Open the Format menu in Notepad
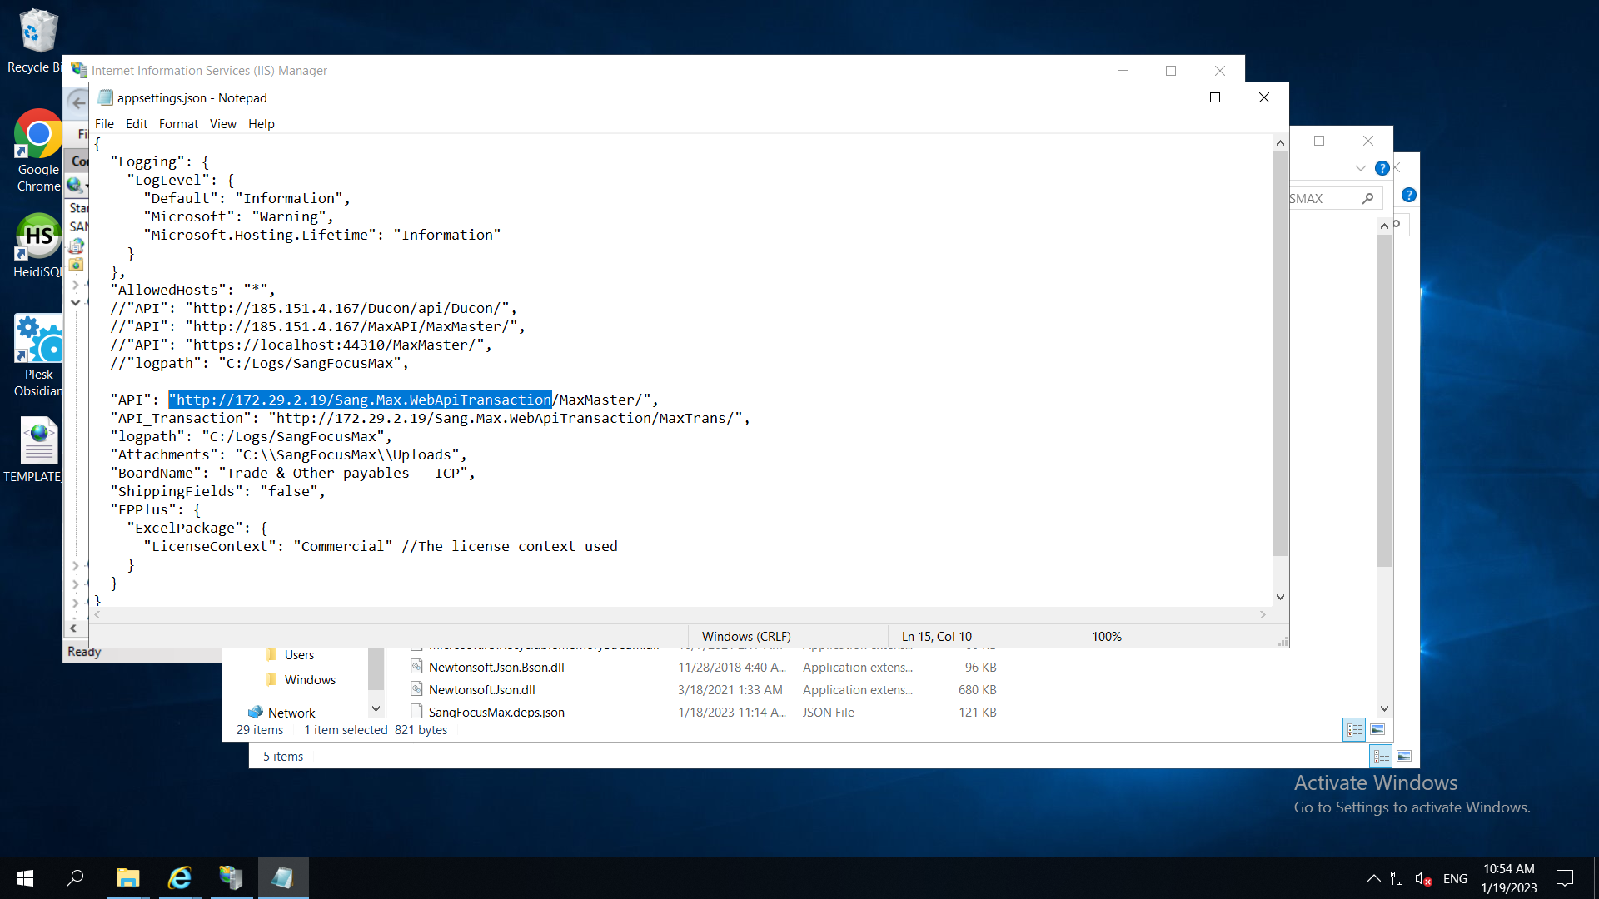Screen dimensions: 1599x899 (x=178, y=124)
